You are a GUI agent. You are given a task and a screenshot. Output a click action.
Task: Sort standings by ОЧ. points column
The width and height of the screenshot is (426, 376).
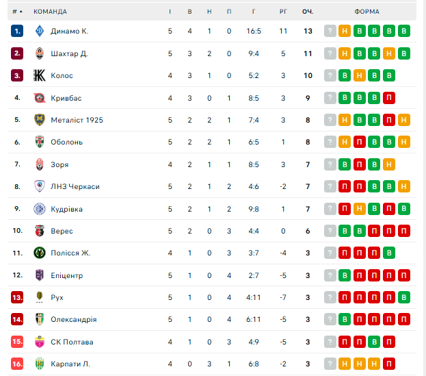click(x=308, y=12)
